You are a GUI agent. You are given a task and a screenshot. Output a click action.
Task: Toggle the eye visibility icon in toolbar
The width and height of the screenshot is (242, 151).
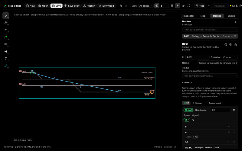pos(183,6)
